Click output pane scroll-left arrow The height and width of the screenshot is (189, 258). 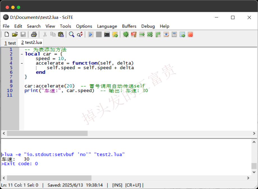pos(4,178)
